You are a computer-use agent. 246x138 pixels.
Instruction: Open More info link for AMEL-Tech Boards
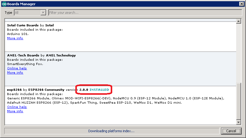[15, 73]
